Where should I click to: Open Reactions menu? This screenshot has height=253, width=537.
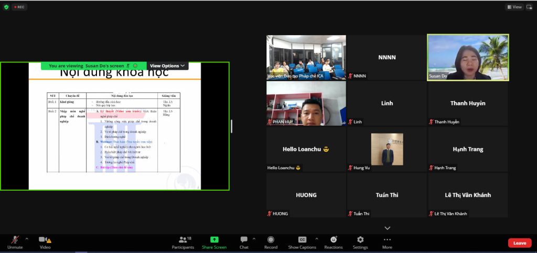point(333,240)
